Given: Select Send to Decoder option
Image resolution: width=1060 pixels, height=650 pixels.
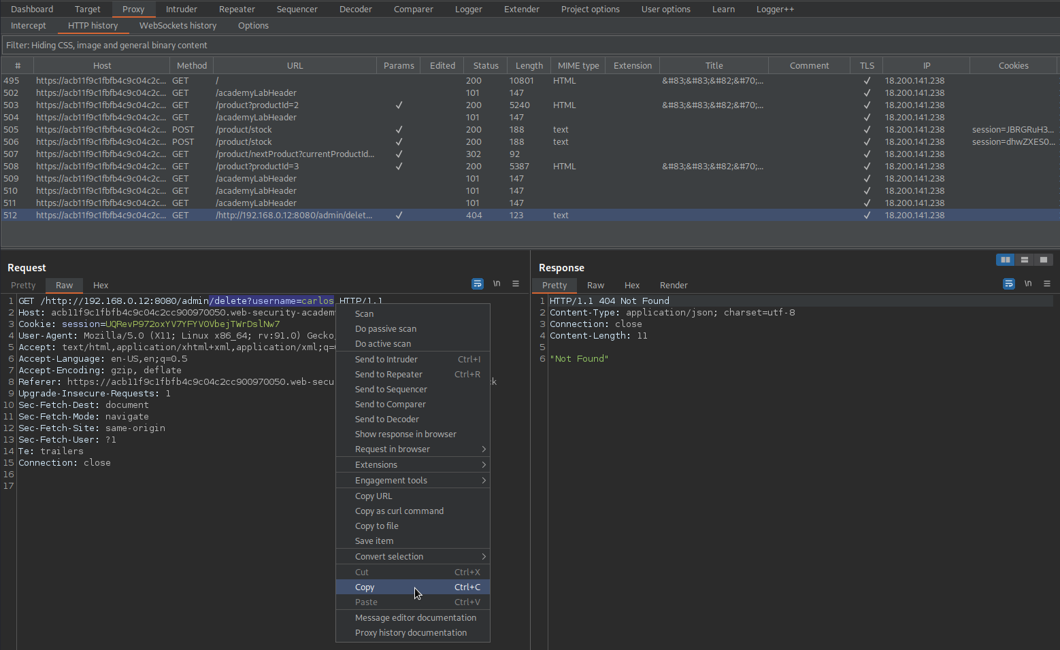Looking at the screenshot, I should [x=413, y=419].
